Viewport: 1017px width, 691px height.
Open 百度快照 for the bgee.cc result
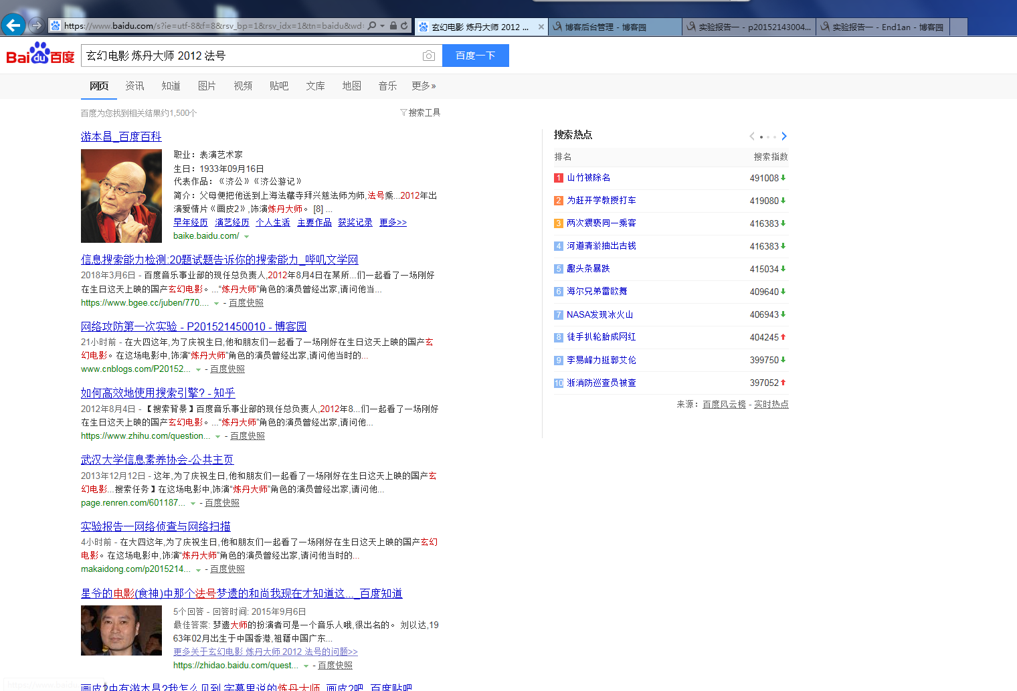tap(246, 303)
